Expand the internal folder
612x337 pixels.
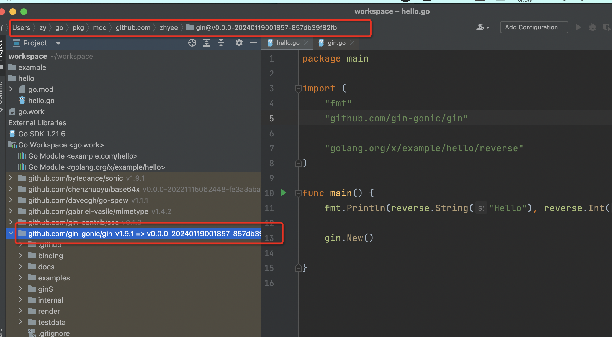point(20,300)
